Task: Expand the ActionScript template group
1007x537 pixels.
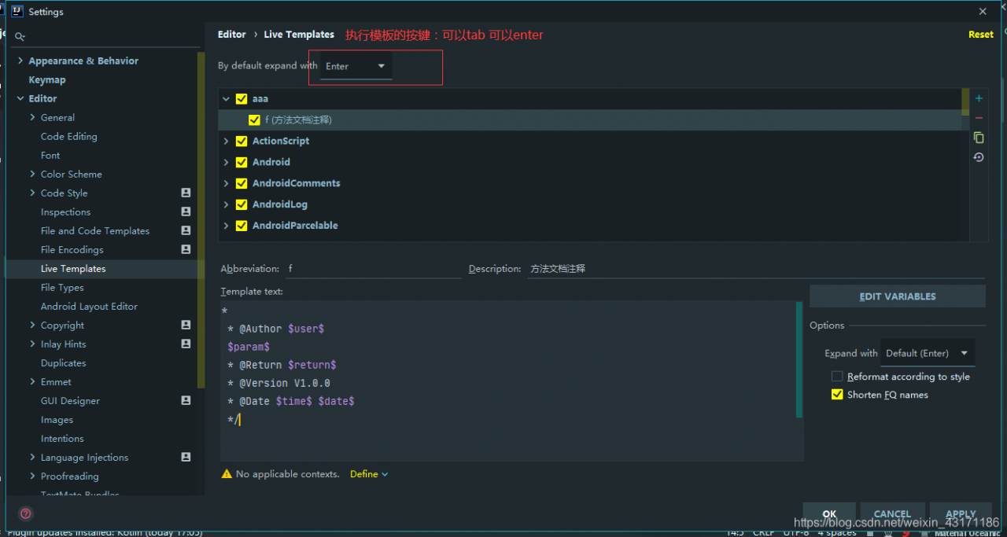Action: click(226, 142)
